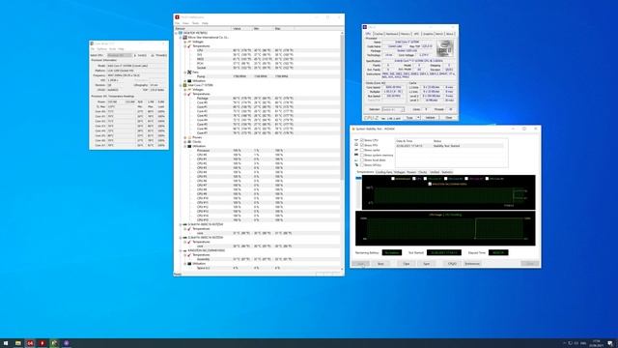Open the Select CPU dropdown in Core Temp

point(120,55)
